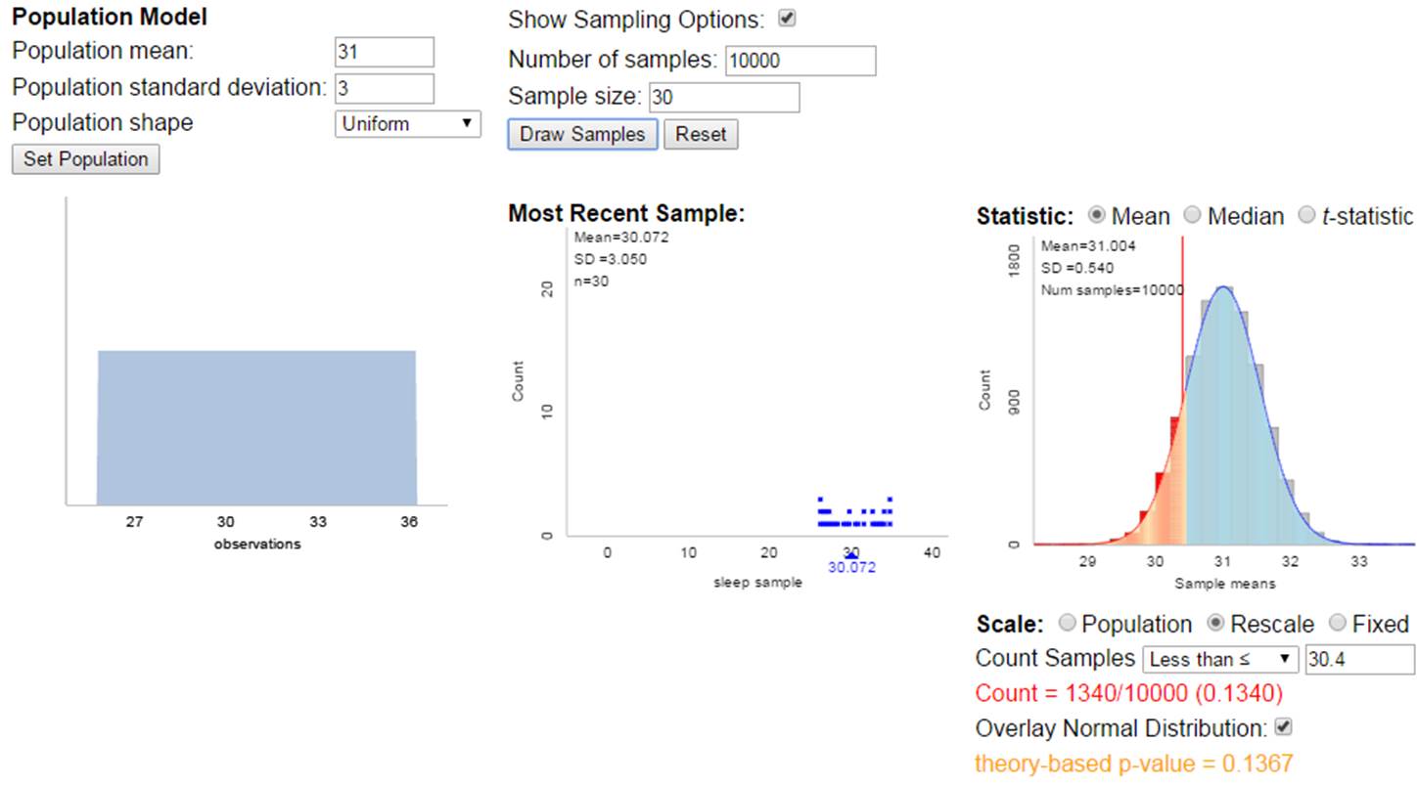The height and width of the screenshot is (785, 1417).
Task: Click the Draw Samples button
Action: click(x=582, y=134)
